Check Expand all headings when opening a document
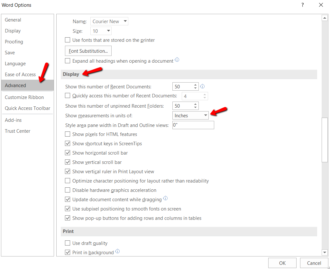This screenshot has width=330, height=269. click(68, 61)
